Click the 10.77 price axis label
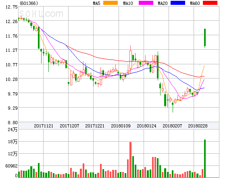 tap(12, 65)
